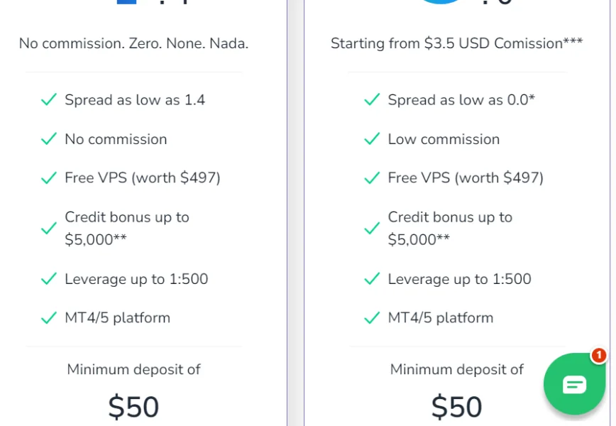Click right card's 'Credit bonus up to $5,000**'

pyautogui.click(x=450, y=228)
